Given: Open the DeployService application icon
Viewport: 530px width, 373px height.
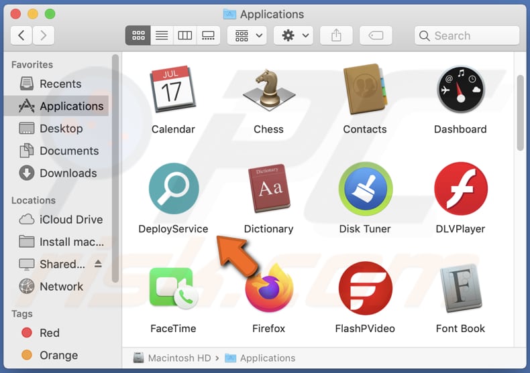Looking at the screenshot, I should click(173, 190).
